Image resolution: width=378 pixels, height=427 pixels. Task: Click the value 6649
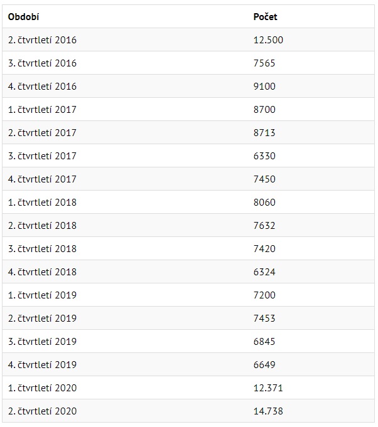264,365
